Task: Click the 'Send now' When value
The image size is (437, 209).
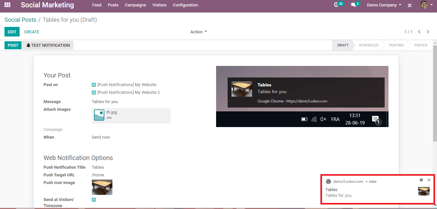Action: [x=101, y=137]
